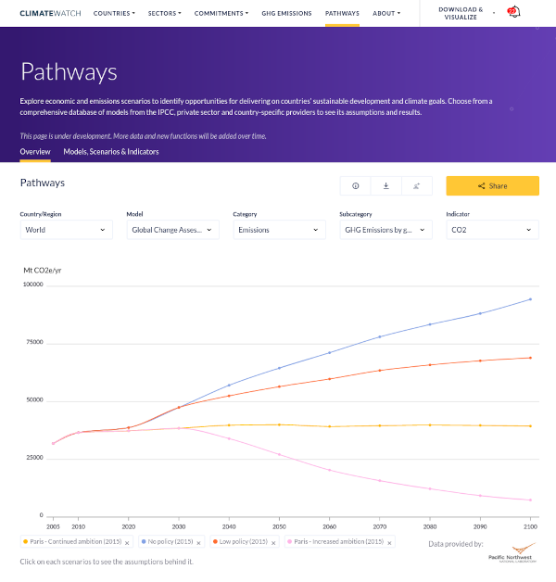Click the Share button

492,186
